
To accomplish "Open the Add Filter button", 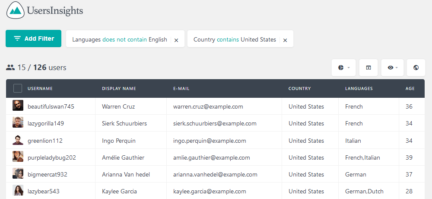I will pos(33,39).
